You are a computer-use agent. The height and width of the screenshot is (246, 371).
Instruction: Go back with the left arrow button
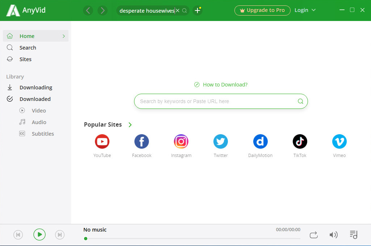[x=88, y=10]
